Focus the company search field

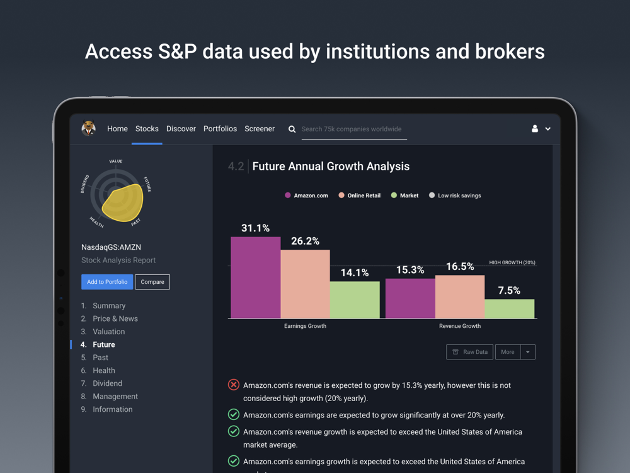(x=353, y=129)
